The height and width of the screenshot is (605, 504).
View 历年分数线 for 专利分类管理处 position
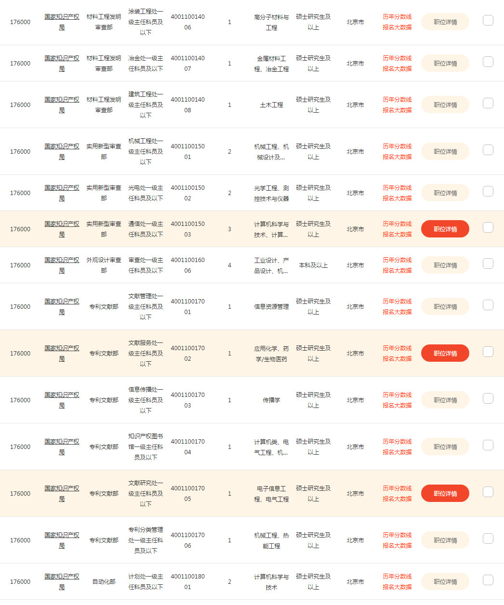coord(397,535)
